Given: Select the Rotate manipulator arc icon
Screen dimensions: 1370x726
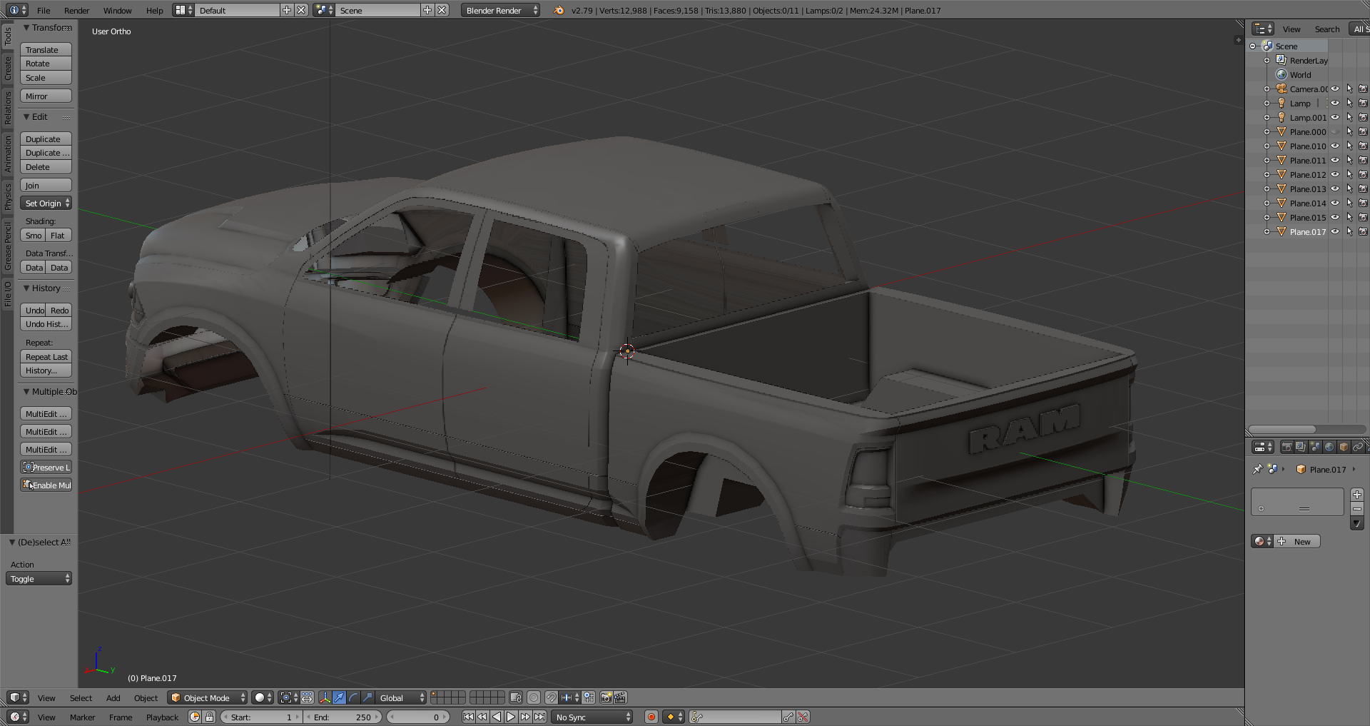Looking at the screenshot, I should click(354, 697).
